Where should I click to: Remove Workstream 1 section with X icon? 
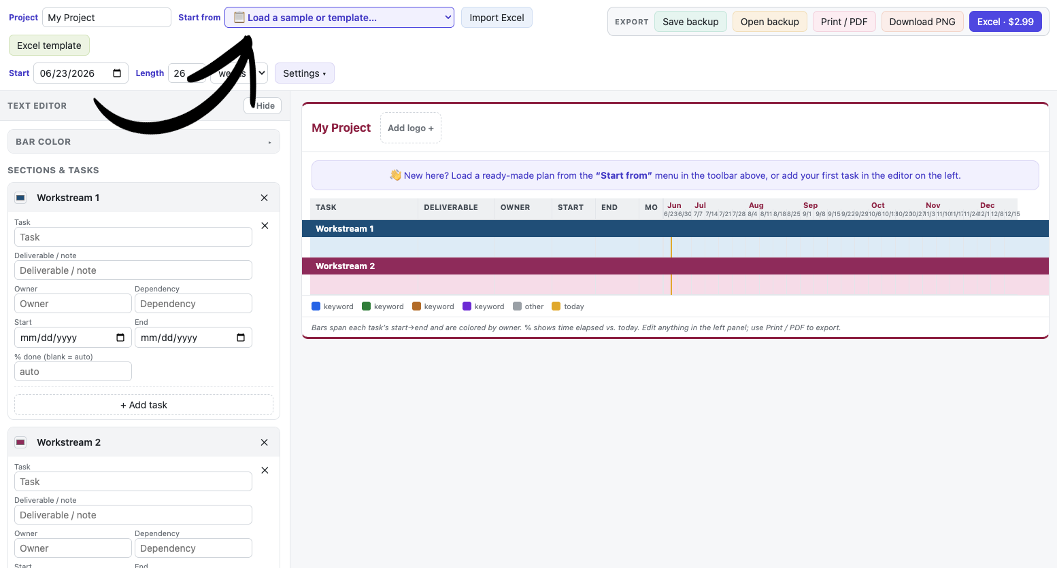point(264,198)
